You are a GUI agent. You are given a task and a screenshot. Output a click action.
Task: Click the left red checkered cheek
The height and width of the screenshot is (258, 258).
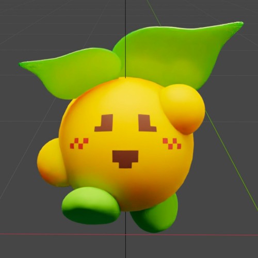tap(79, 143)
